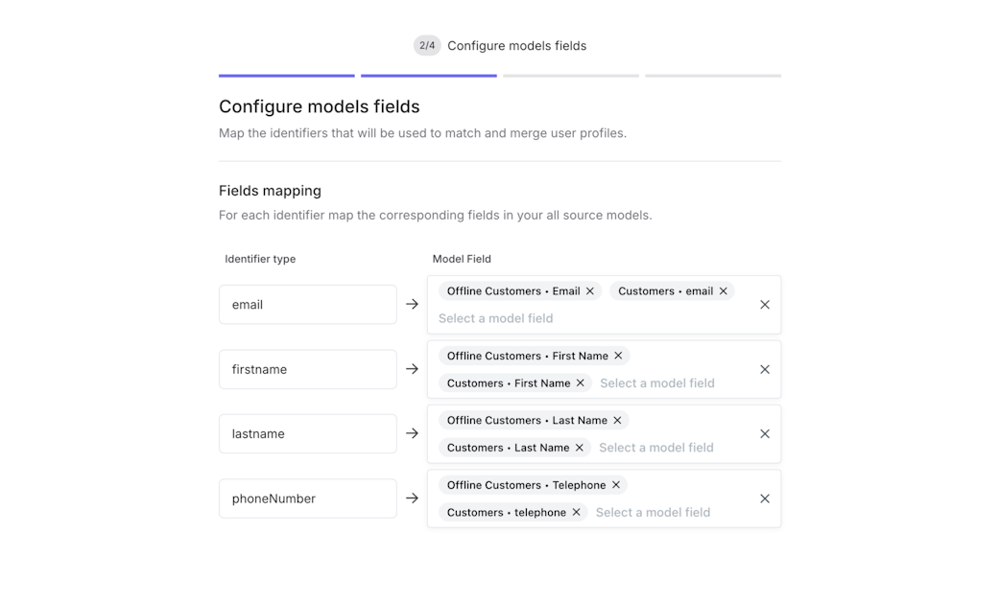The width and height of the screenshot is (1000, 602).
Task: Remove the Customers telephone tag
Action: [576, 512]
